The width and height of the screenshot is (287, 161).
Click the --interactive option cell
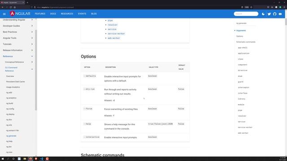pos(91,137)
